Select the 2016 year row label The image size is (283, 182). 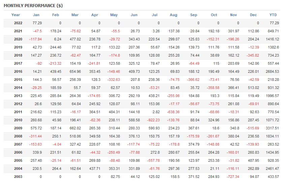pos(19,71)
